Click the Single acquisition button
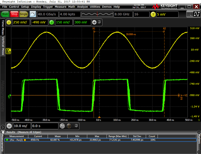This screenshot has height=154, width=201. pyautogui.click(x=23, y=14)
